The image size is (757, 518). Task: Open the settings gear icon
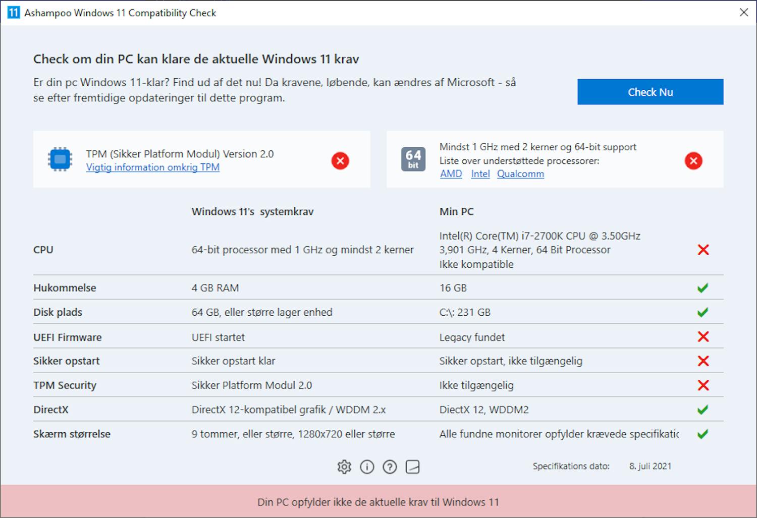pyautogui.click(x=344, y=467)
